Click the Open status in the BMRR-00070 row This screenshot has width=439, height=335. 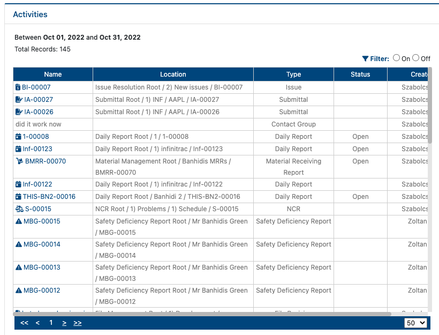tap(360, 161)
